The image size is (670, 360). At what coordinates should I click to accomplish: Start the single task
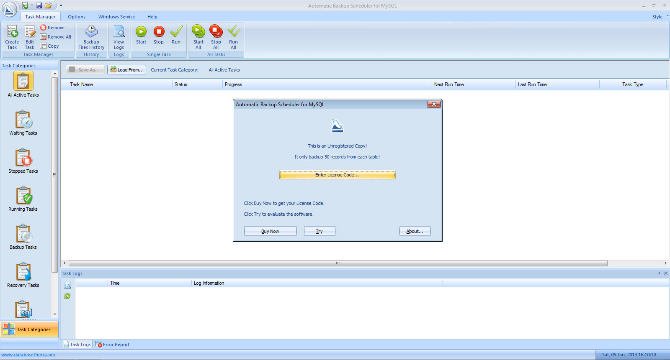click(x=141, y=35)
